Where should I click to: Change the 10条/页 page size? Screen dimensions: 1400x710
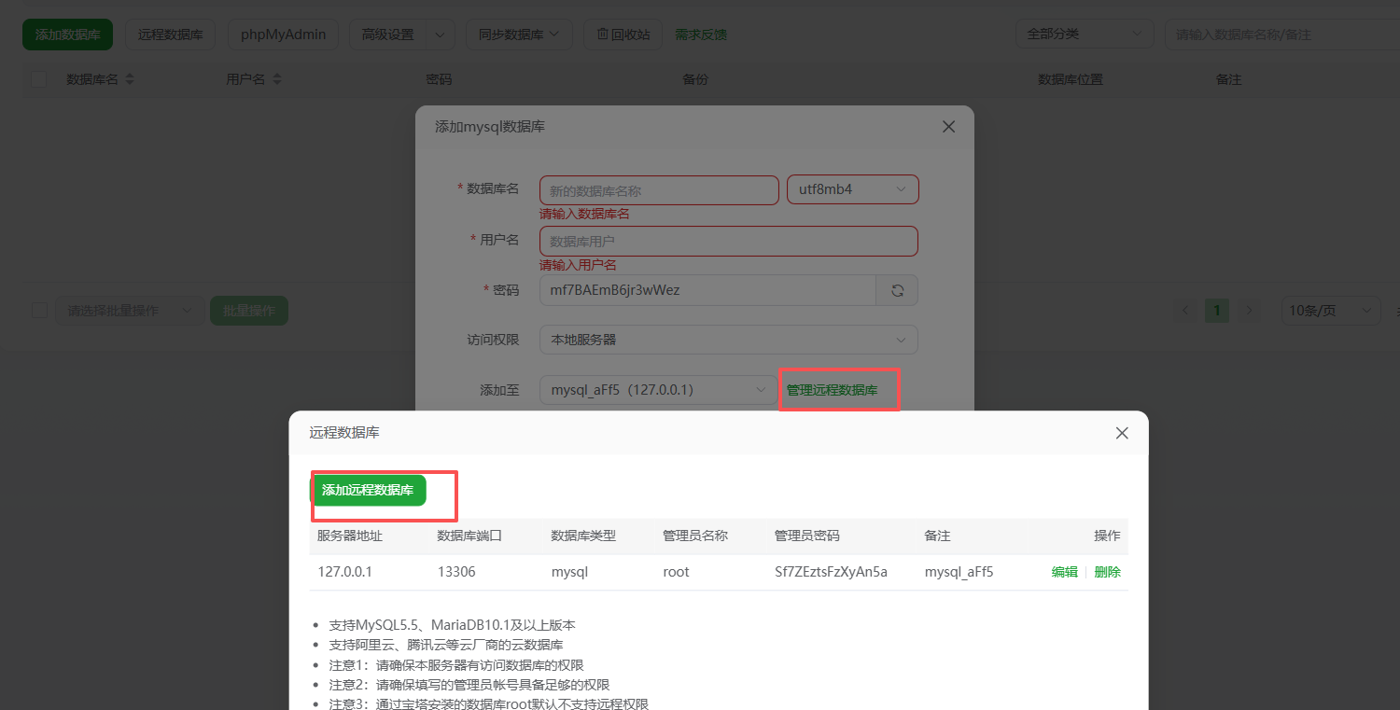(1331, 310)
